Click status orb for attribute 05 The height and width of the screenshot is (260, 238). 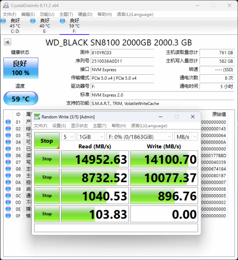(x=8, y=149)
